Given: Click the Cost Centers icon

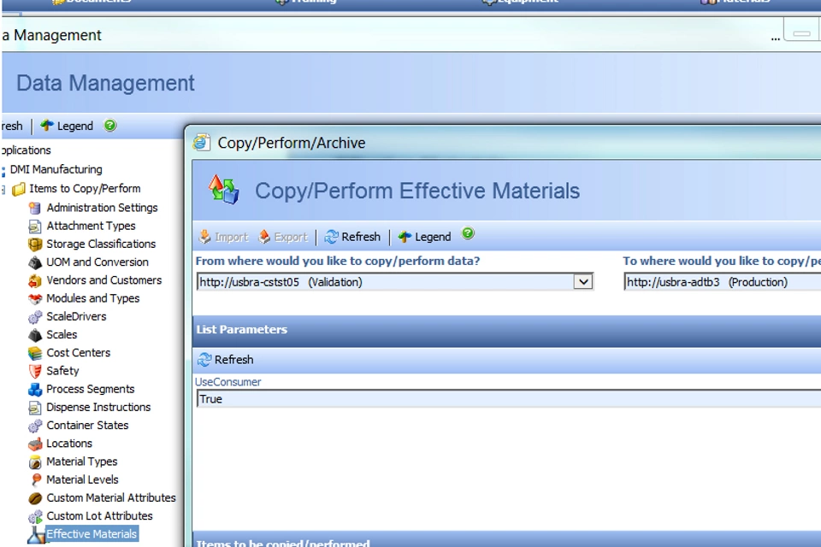Looking at the screenshot, I should coord(35,353).
